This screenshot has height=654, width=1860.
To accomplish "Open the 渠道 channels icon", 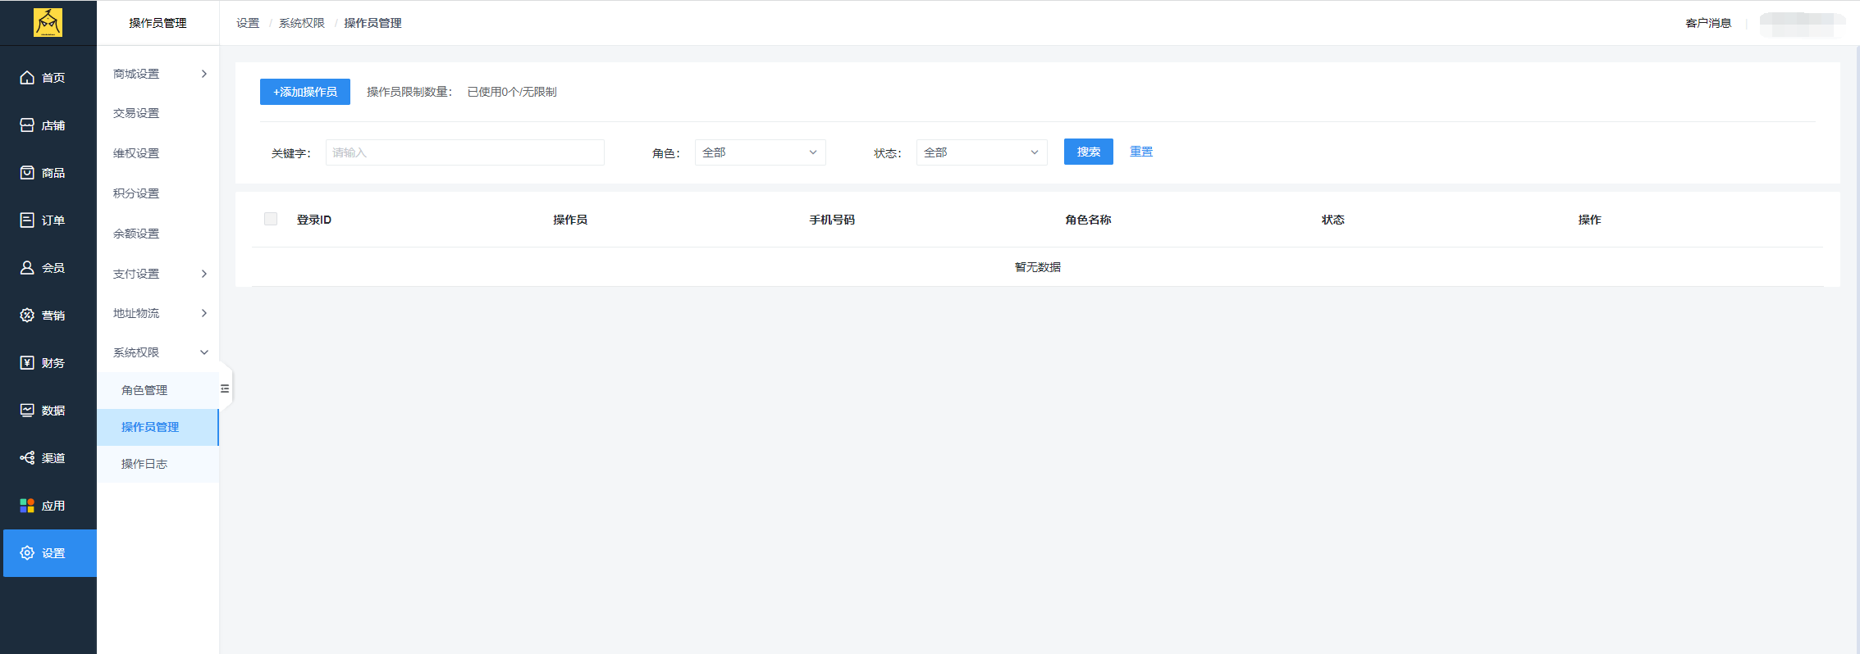I will (x=27, y=458).
